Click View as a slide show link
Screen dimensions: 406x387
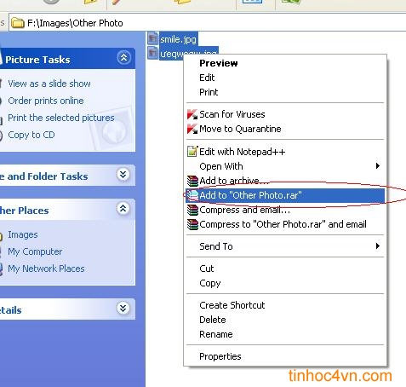pyautogui.click(x=49, y=84)
